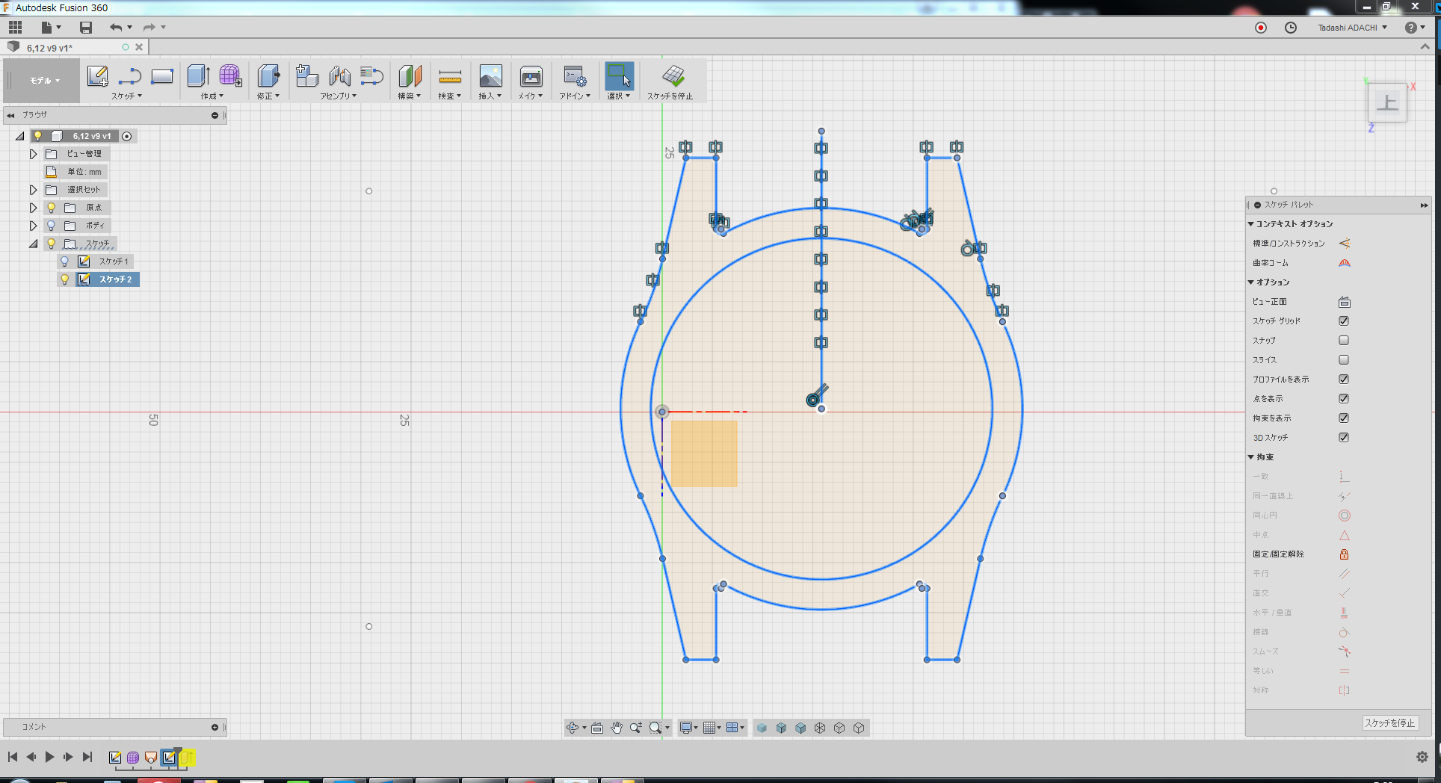Expand the ボディ tree node

click(x=33, y=226)
